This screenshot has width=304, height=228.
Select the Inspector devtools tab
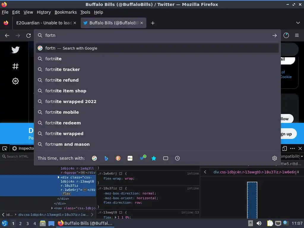(23, 148)
